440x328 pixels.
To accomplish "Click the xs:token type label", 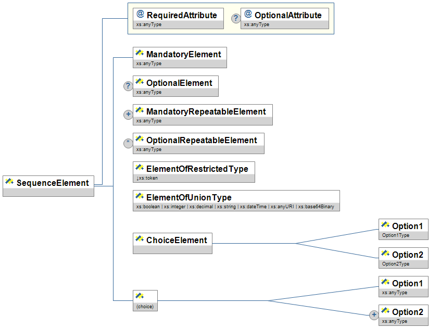I will coord(147,178).
